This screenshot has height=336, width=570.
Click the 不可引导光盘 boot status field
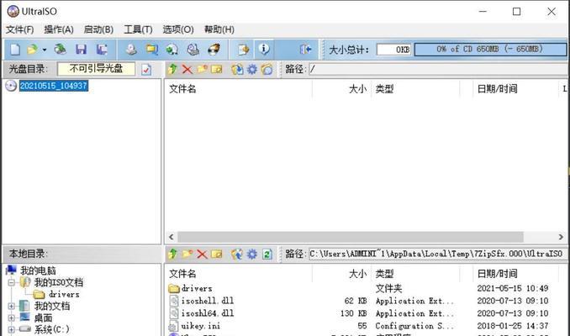coord(97,69)
